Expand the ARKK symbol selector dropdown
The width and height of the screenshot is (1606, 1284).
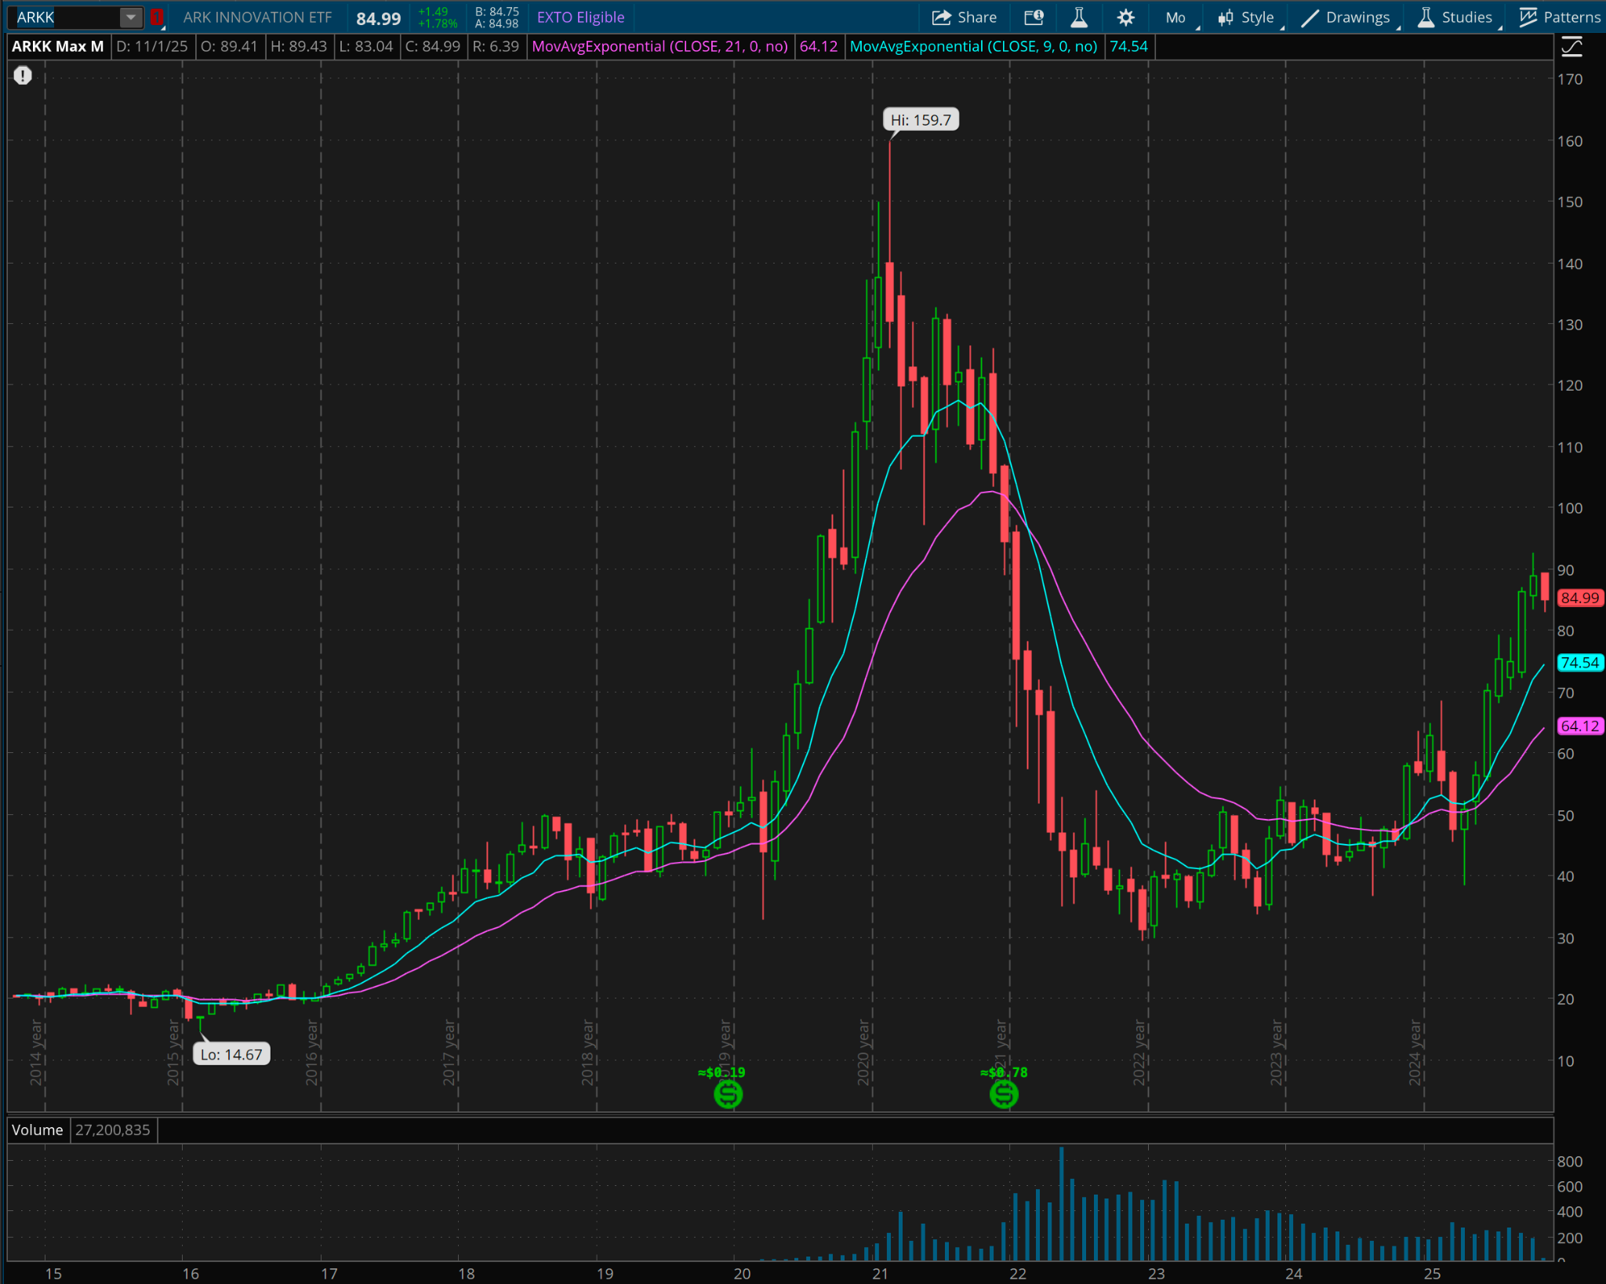[131, 17]
